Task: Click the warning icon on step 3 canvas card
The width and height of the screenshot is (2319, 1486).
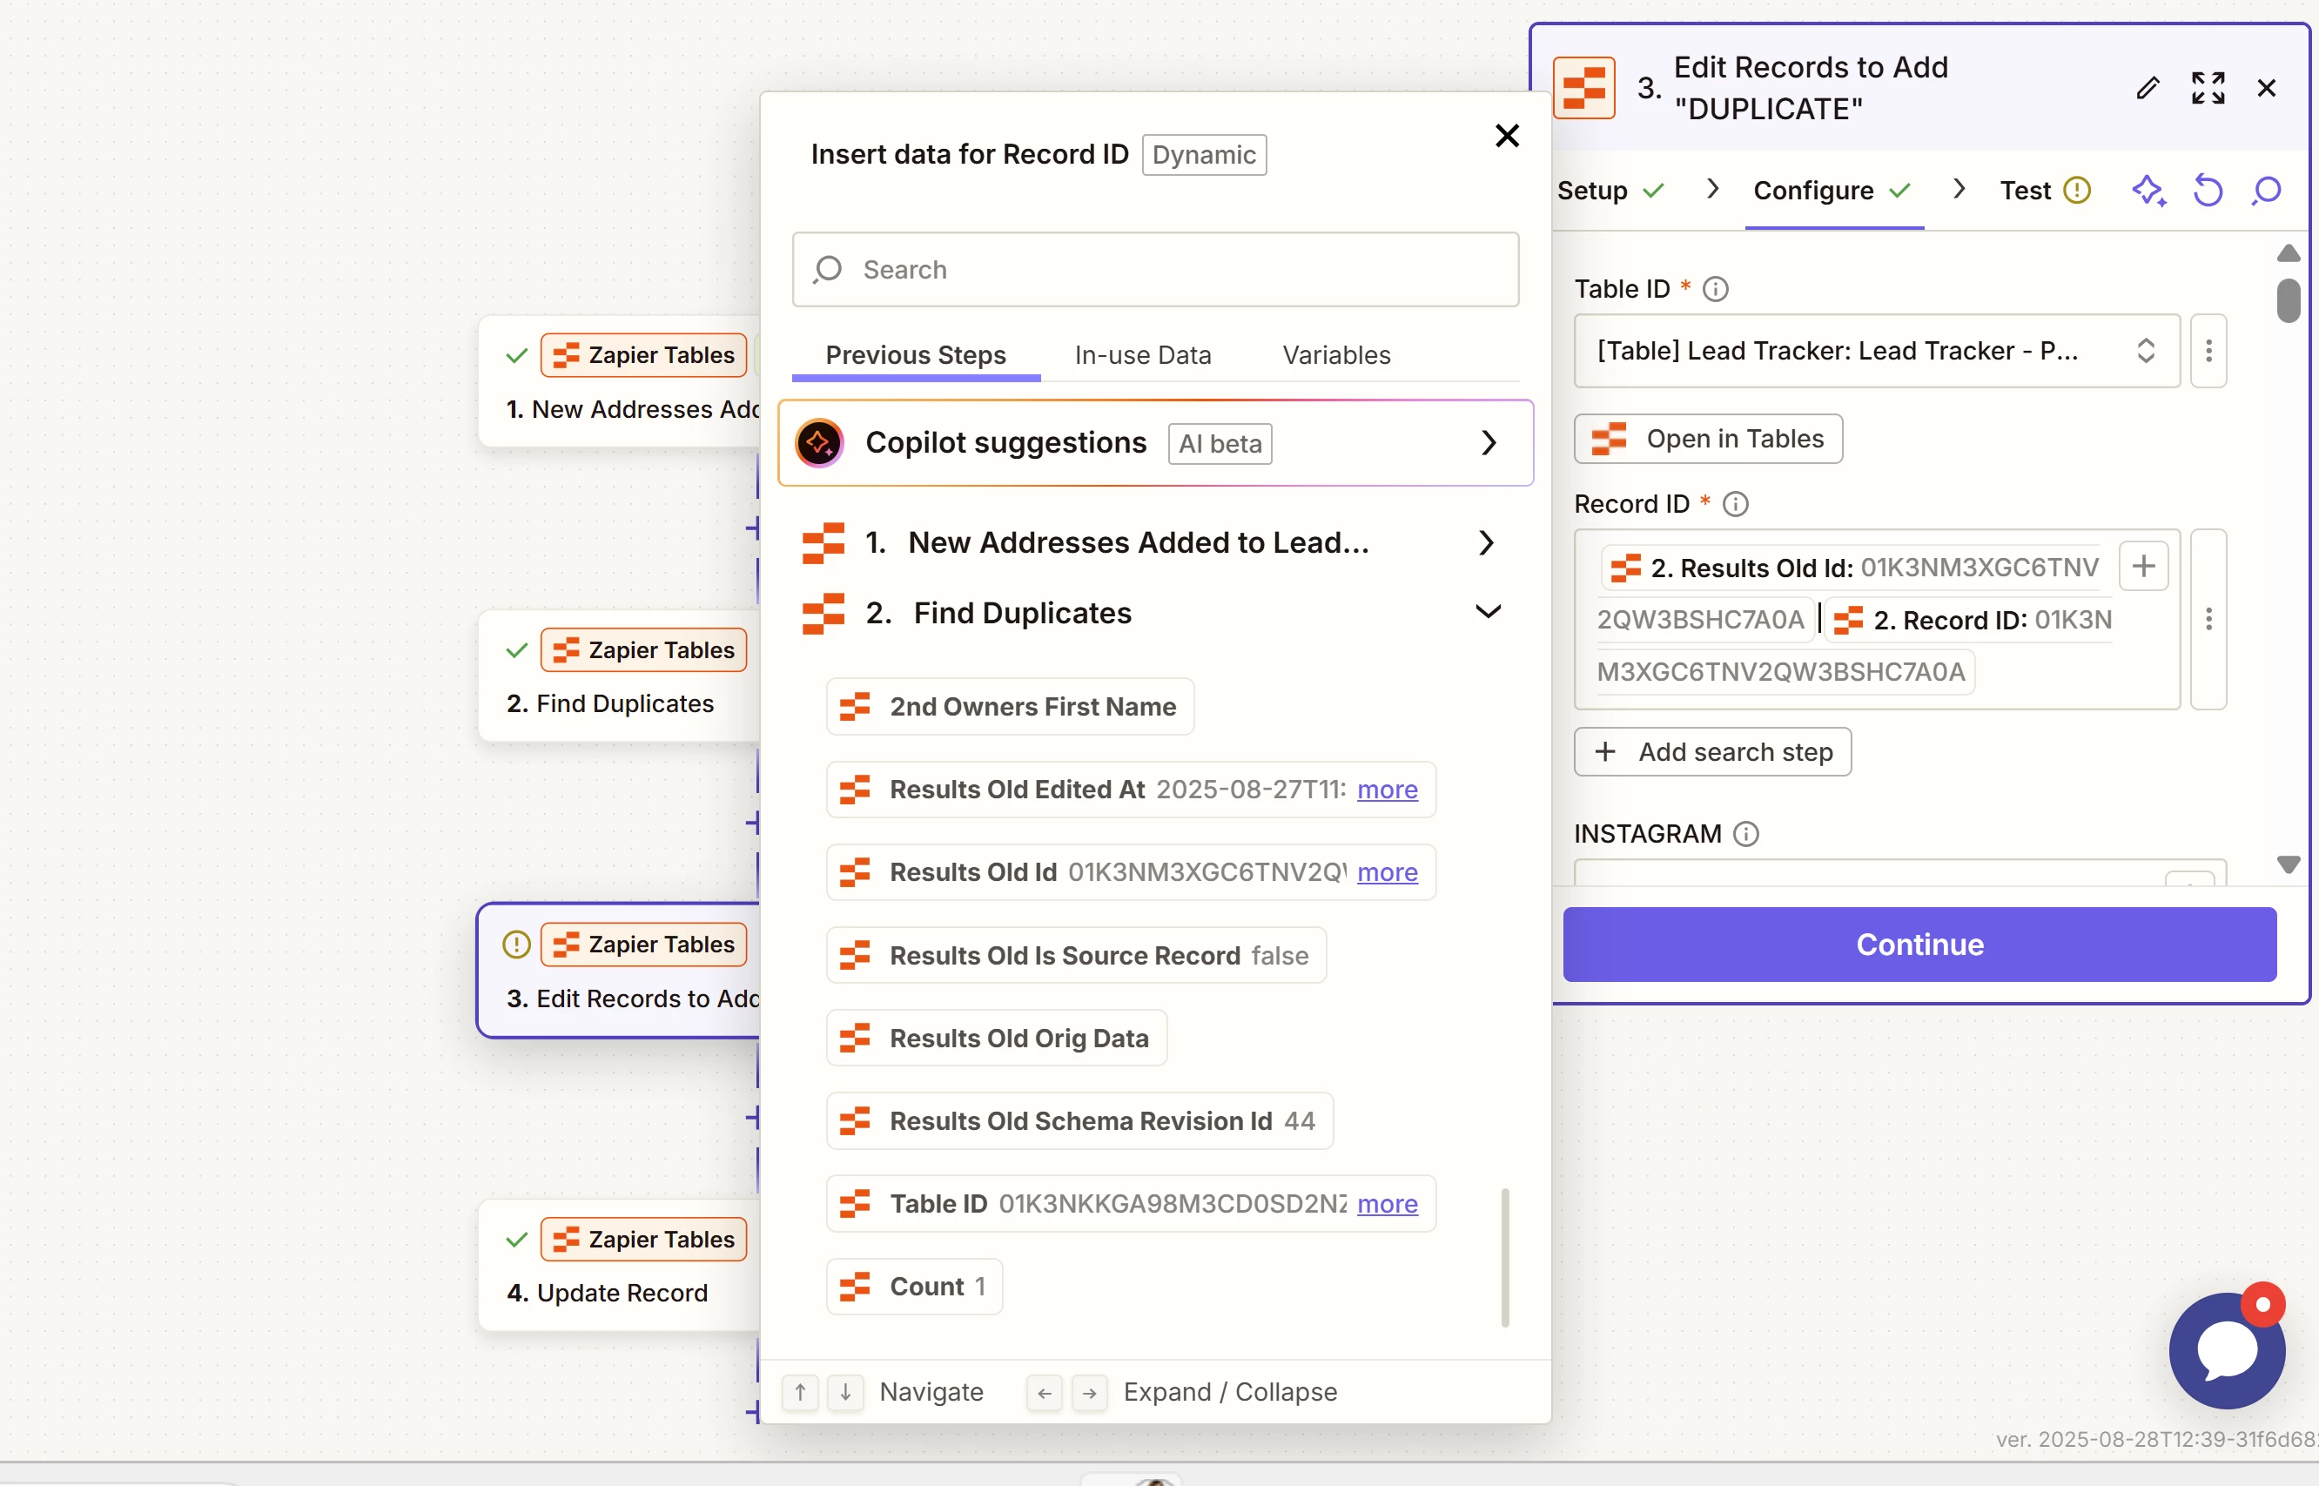Action: tap(516, 945)
